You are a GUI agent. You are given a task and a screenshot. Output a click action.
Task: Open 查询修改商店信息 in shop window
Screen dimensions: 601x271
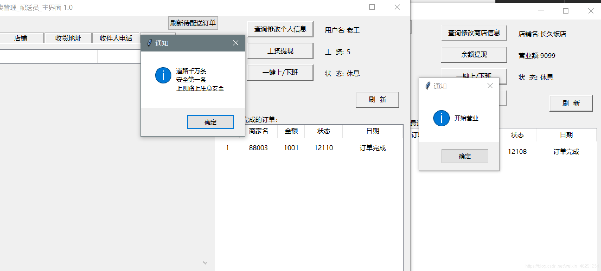474,33
